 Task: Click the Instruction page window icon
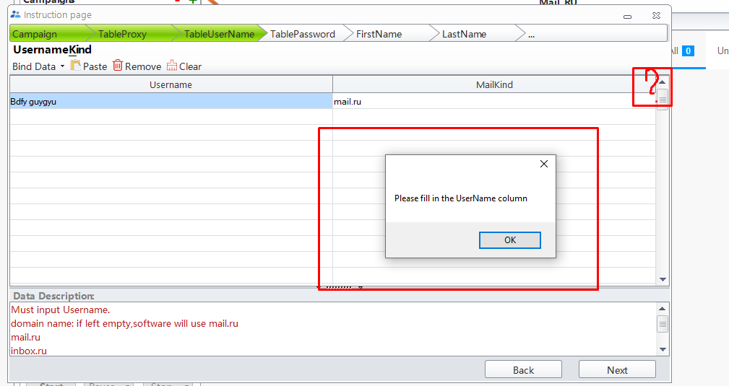tap(16, 14)
